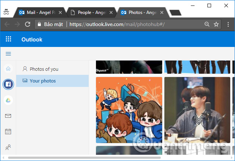This screenshot has width=235, height=161.
Task: Click the scrollbar right arrow
Action: pos(232,158)
